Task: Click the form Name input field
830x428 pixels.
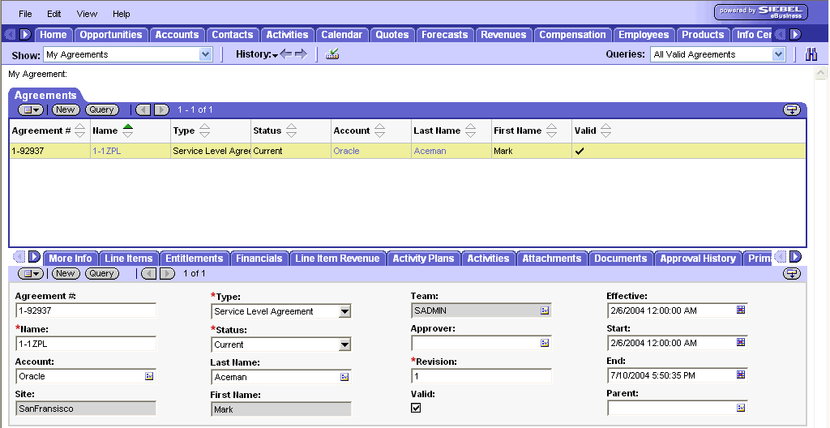Action: [x=86, y=344]
